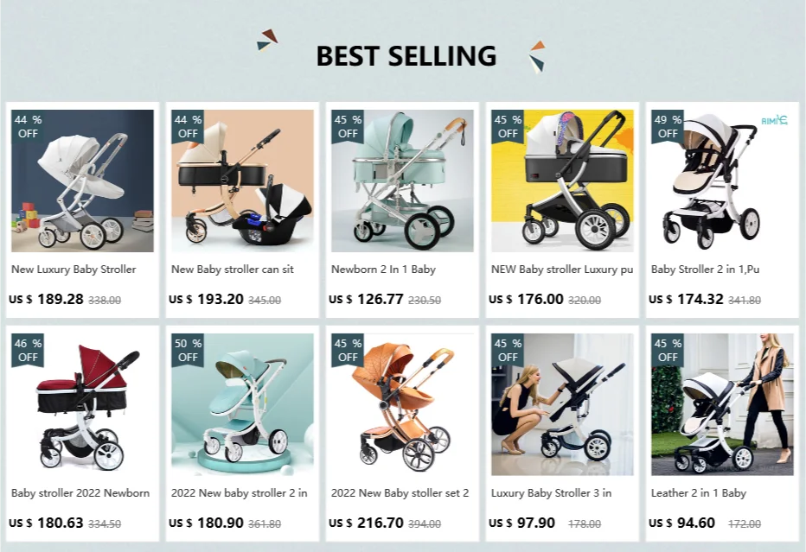The height and width of the screenshot is (552, 806).
Task: Open the 'New Baby stroller can sit' title link
Action: click(x=233, y=269)
